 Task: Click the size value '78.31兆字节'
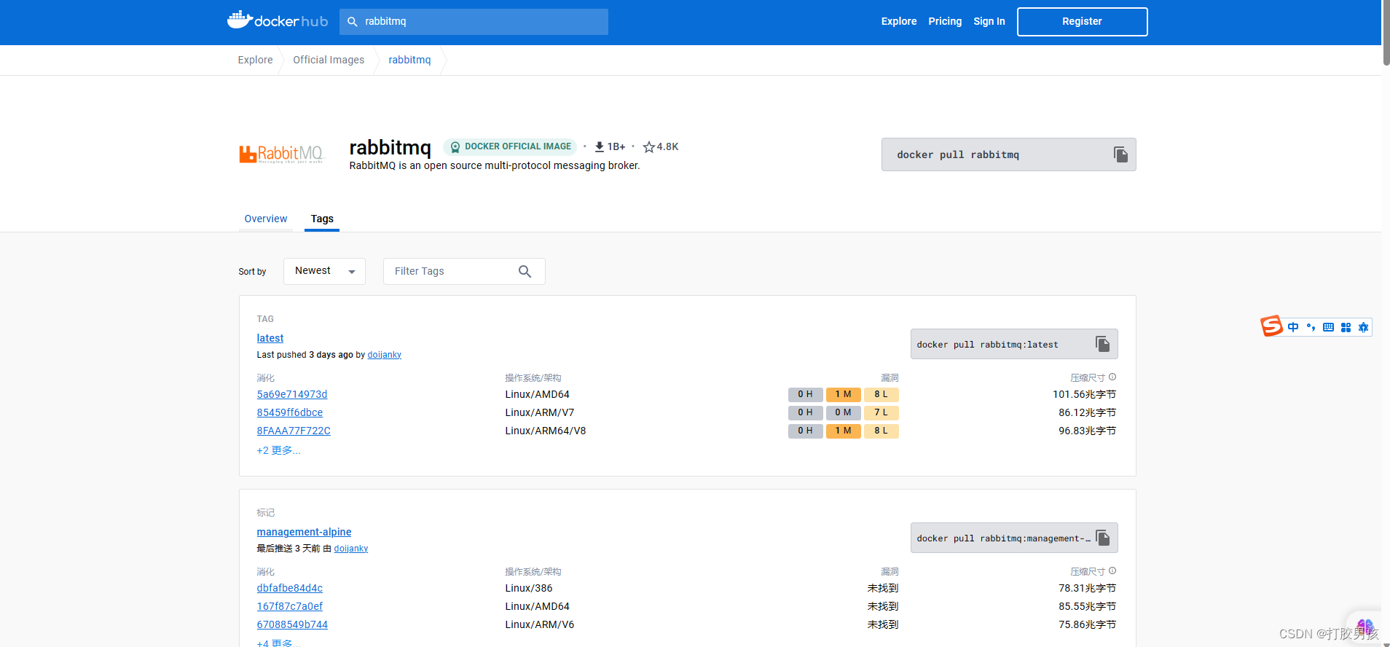tap(1087, 588)
